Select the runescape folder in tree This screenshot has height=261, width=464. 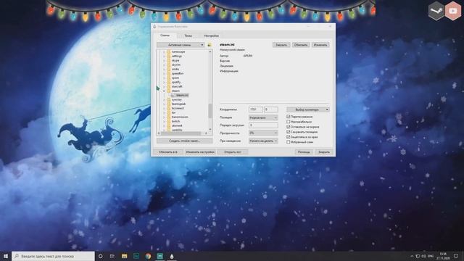(x=178, y=51)
